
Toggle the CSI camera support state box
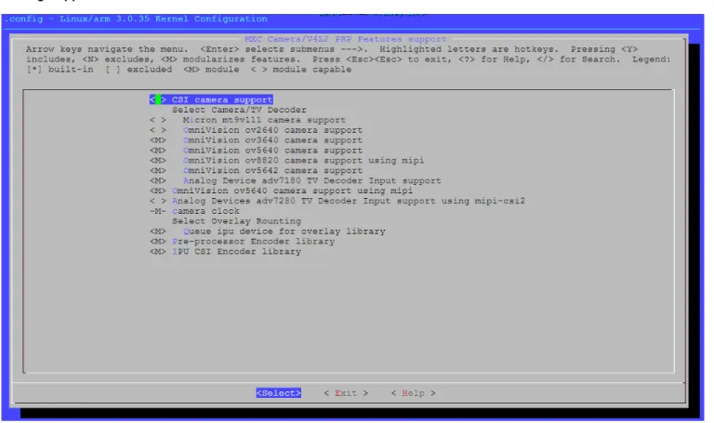click(x=158, y=99)
